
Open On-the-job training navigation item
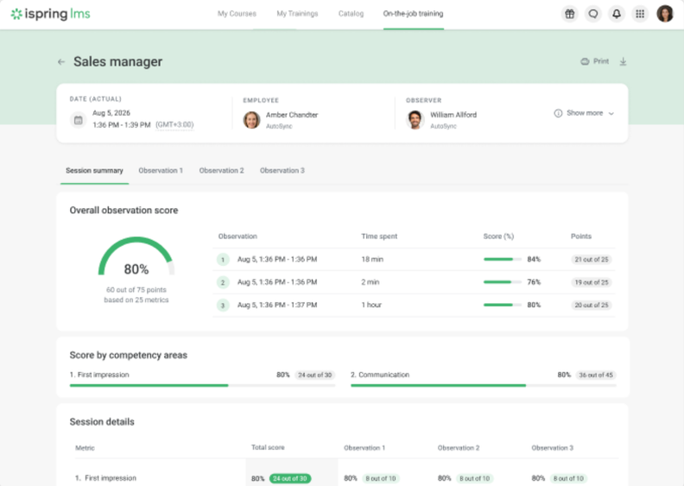(413, 14)
